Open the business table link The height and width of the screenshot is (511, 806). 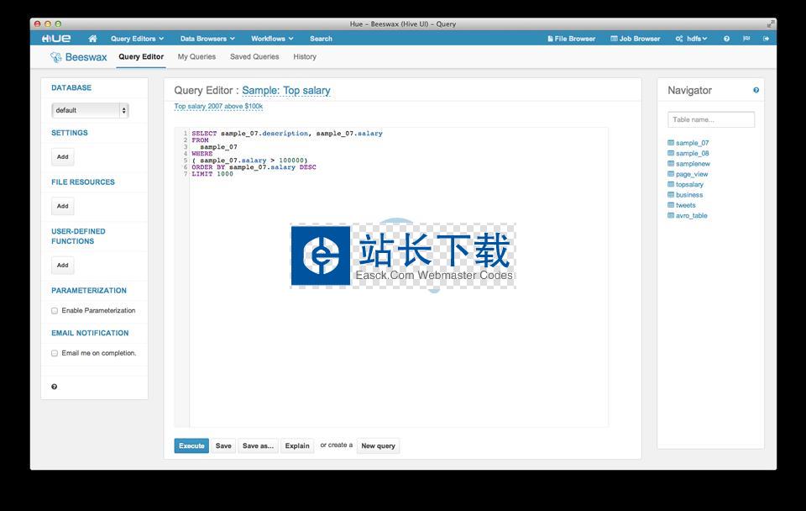point(688,194)
